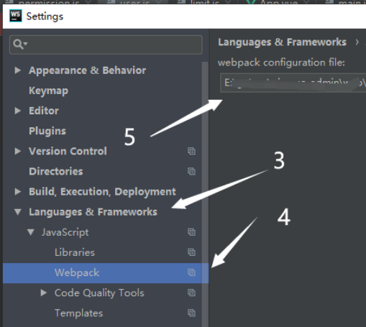Open the Templates settings page

click(x=78, y=313)
